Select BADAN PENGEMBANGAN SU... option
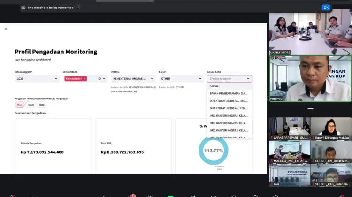352x197 pixels. click(230, 93)
